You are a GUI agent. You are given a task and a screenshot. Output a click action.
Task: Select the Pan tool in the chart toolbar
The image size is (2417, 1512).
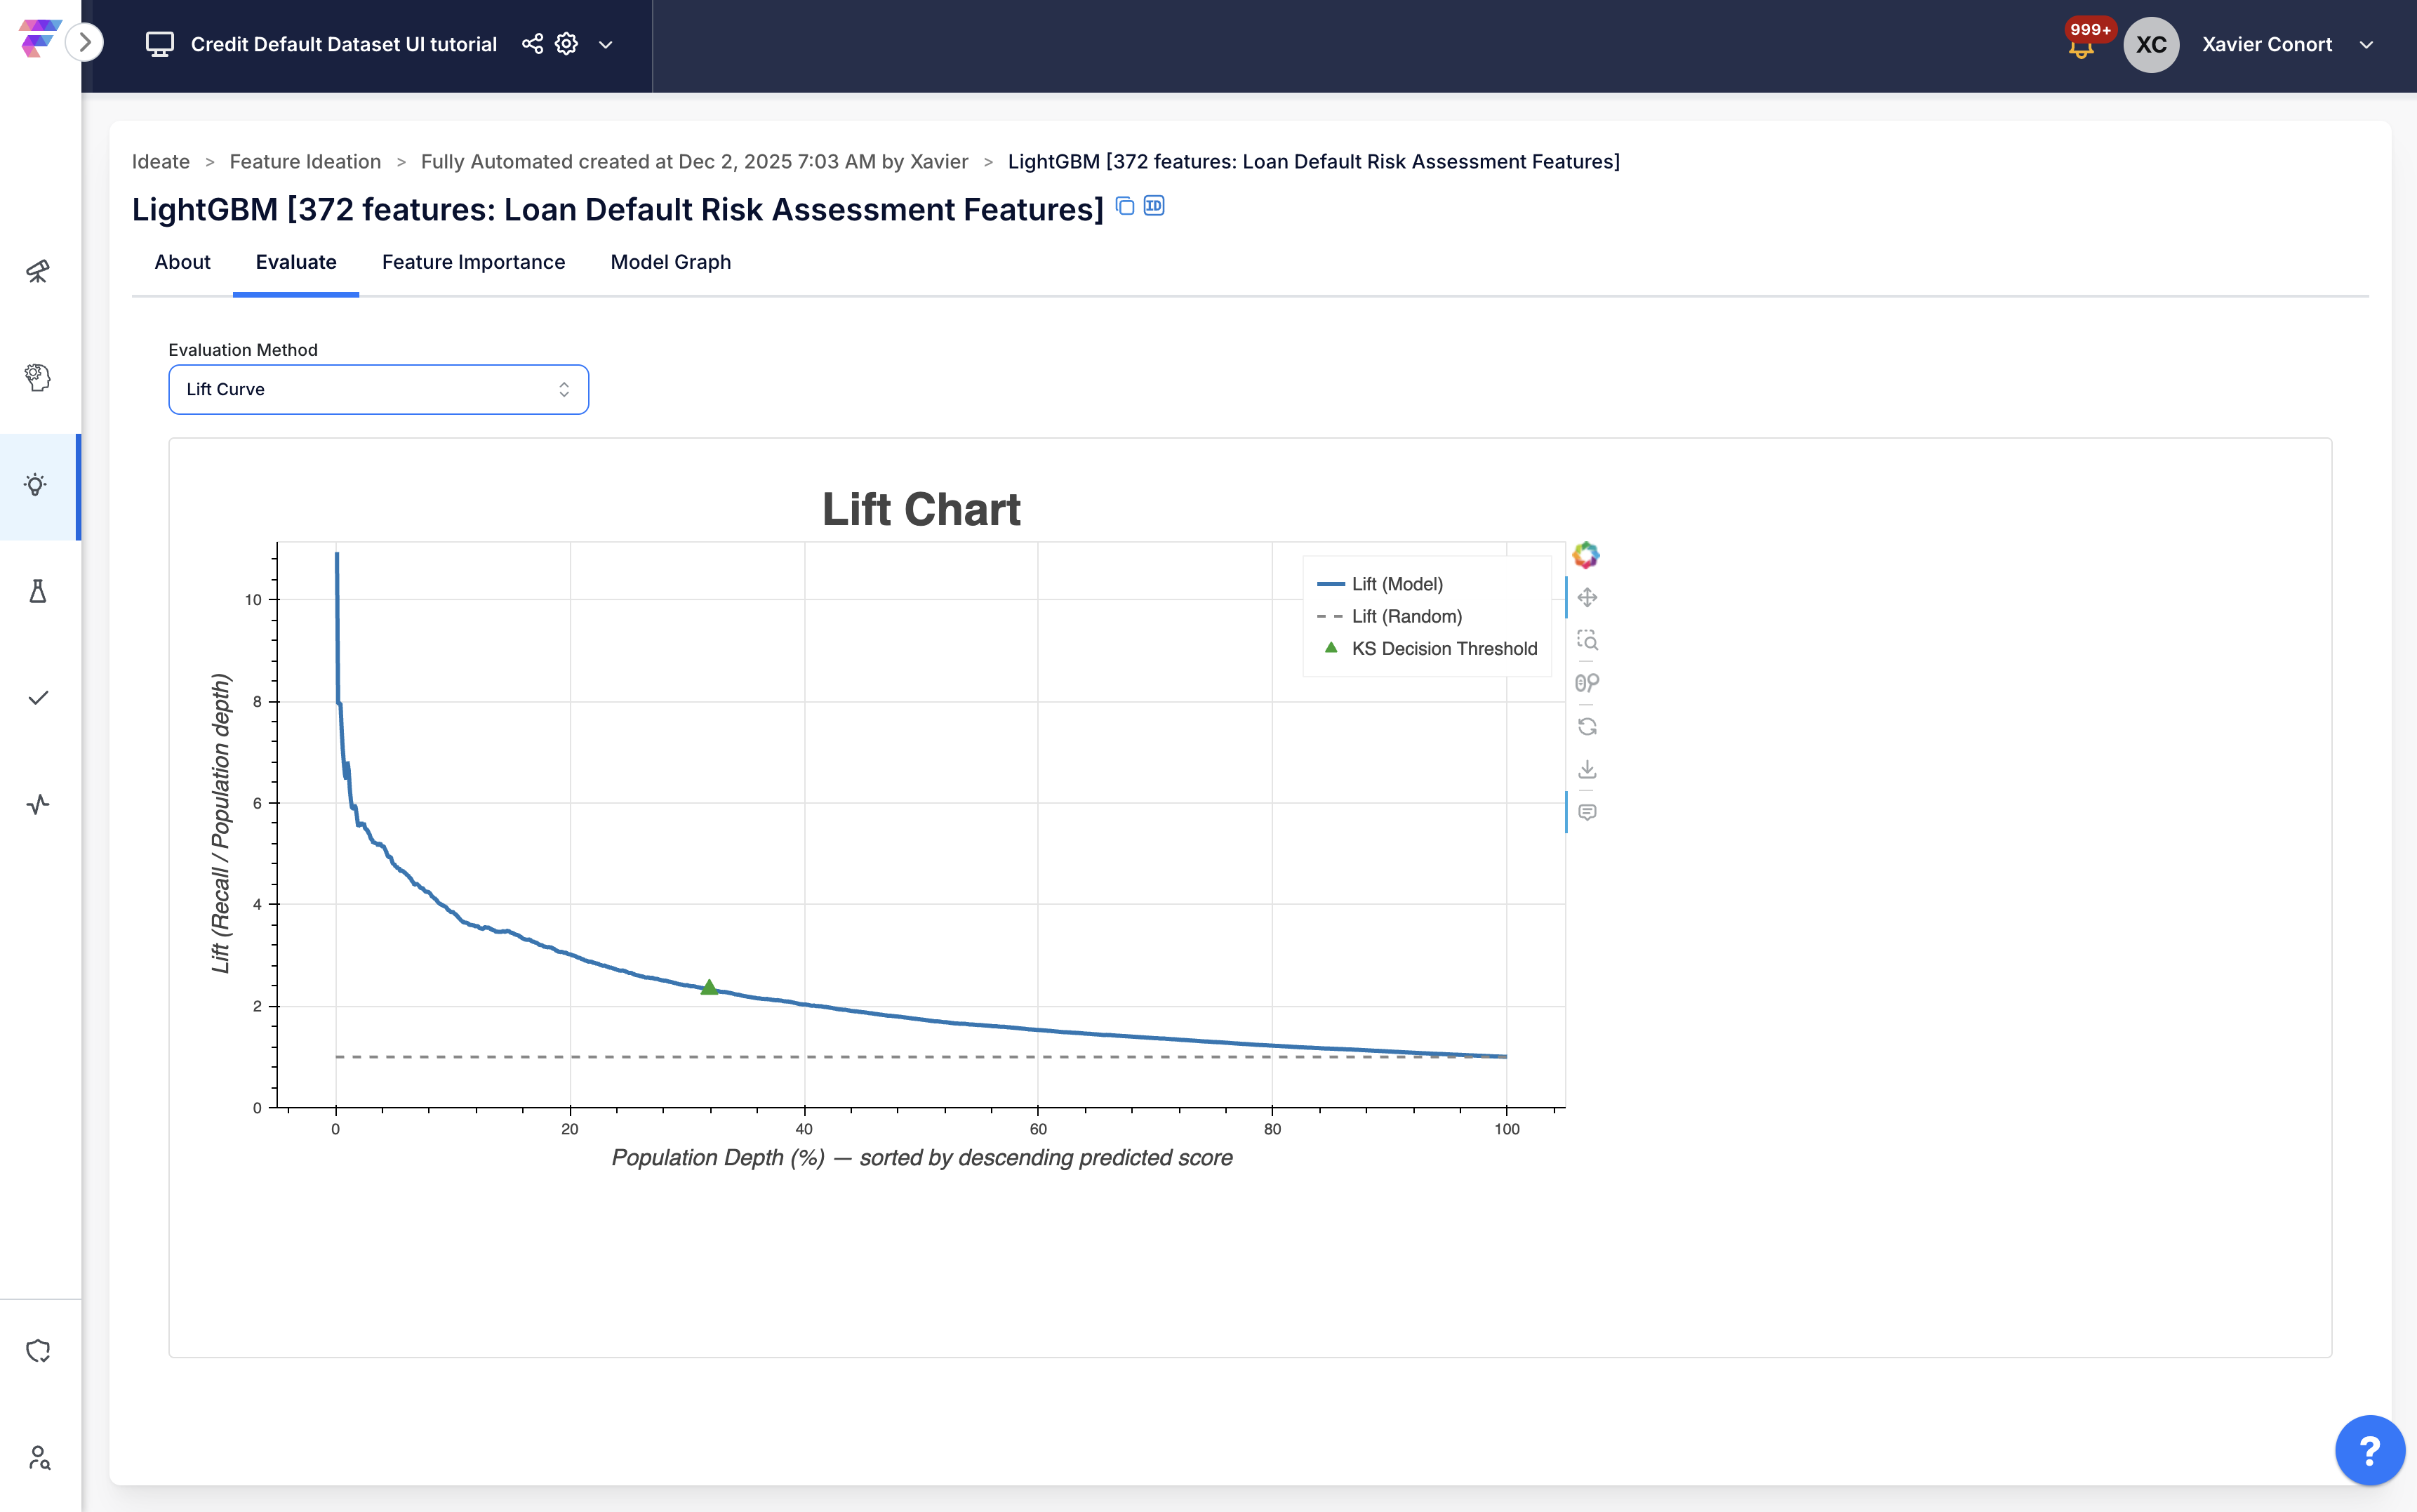(x=1586, y=598)
